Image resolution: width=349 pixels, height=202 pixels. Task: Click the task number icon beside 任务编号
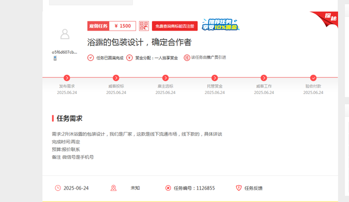(x=168, y=188)
